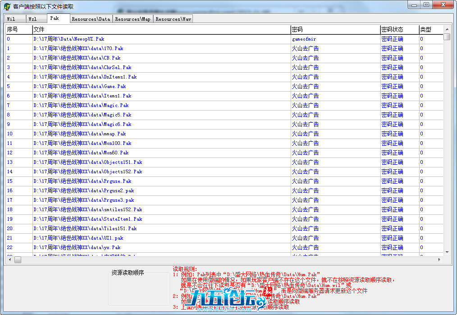Click the vertical scrollbar up arrow
The width and height of the screenshot is (457, 315).
[x=447, y=29]
